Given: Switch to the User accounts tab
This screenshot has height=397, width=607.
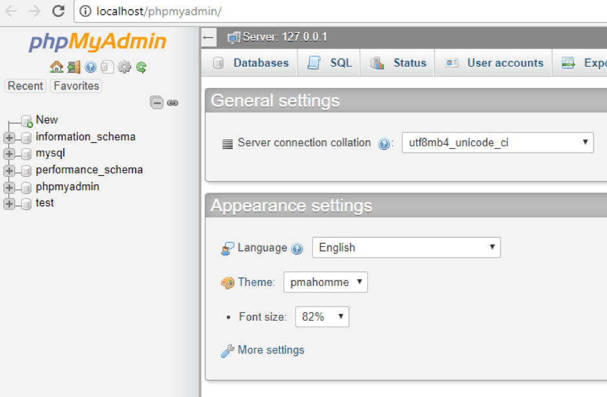Looking at the screenshot, I should (504, 63).
